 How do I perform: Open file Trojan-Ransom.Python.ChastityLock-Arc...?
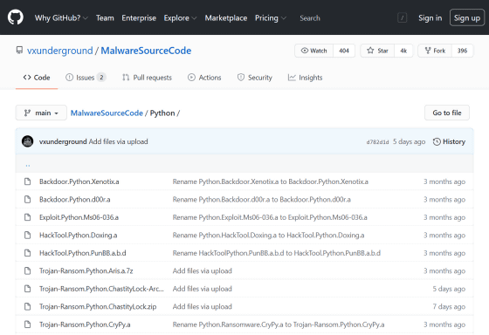[x=101, y=289]
